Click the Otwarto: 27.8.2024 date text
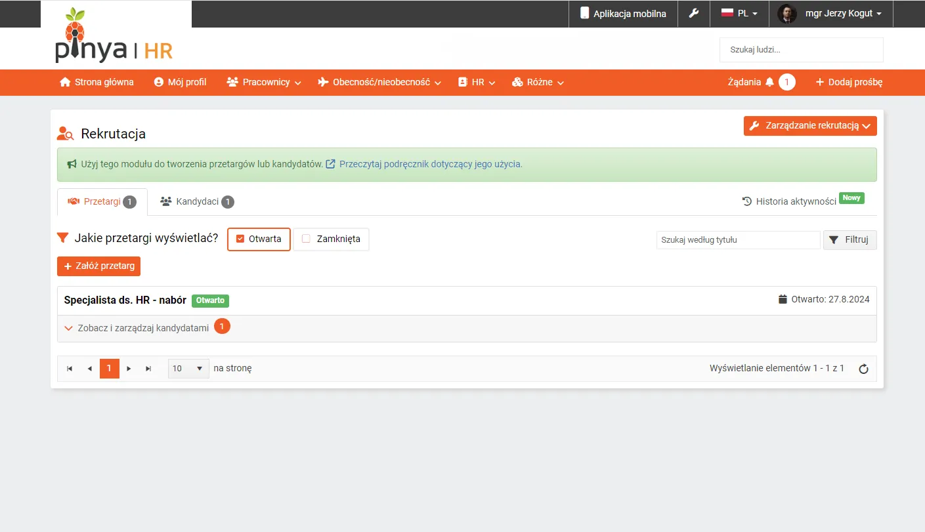 click(830, 299)
